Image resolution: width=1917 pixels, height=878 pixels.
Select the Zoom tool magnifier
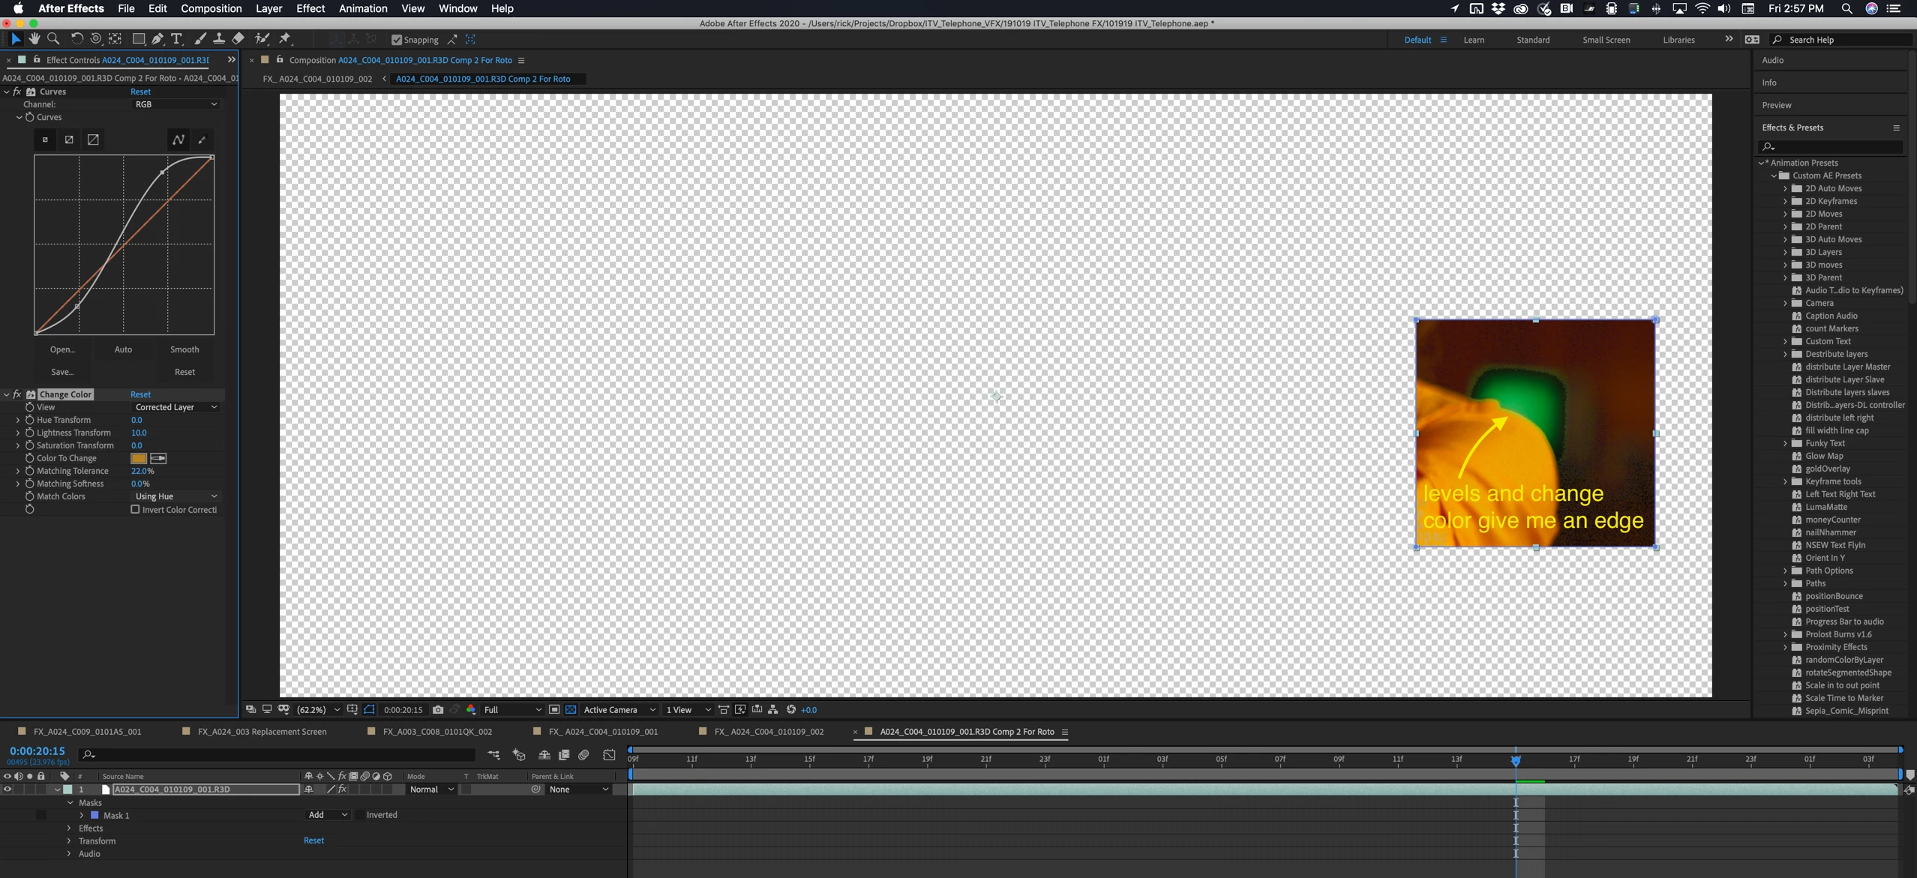pyautogui.click(x=53, y=39)
